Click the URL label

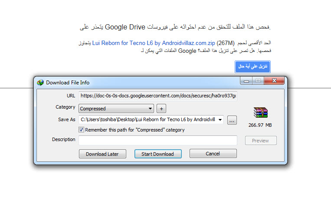[71, 96]
